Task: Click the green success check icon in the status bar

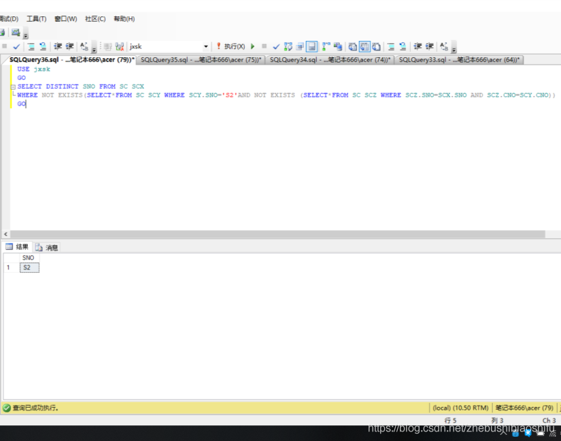Action: pos(6,408)
